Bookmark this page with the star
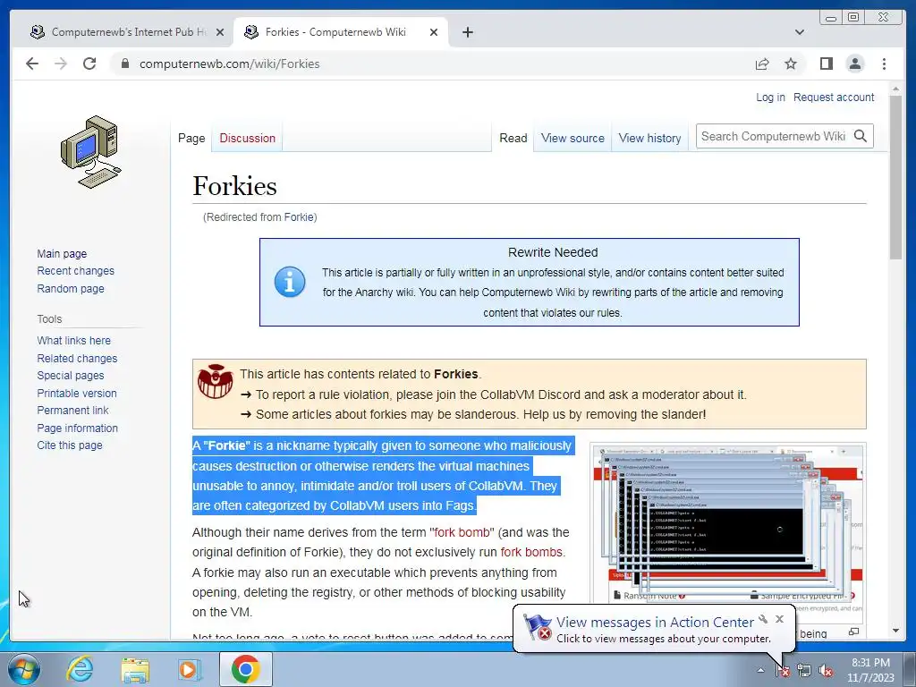 coord(791,64)
